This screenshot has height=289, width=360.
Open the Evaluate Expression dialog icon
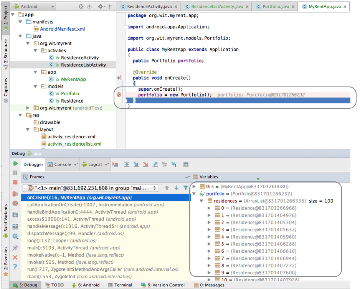pyautogui.click(x=186, y=164)
